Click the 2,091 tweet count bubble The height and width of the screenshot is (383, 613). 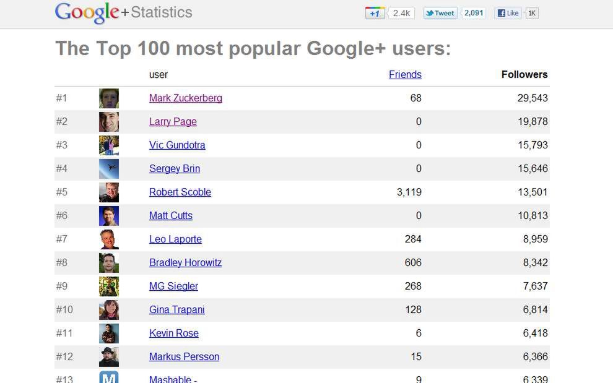[474, 13]
